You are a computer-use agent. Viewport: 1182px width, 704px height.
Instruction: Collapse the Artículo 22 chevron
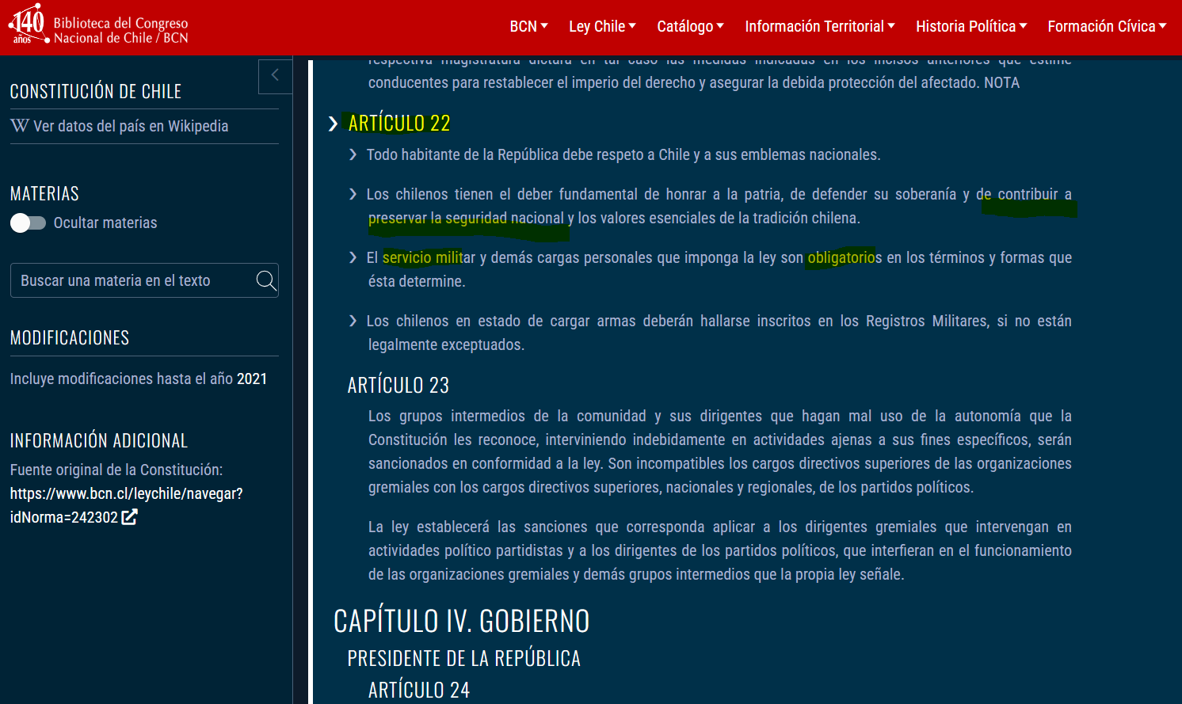pos(334,124)
